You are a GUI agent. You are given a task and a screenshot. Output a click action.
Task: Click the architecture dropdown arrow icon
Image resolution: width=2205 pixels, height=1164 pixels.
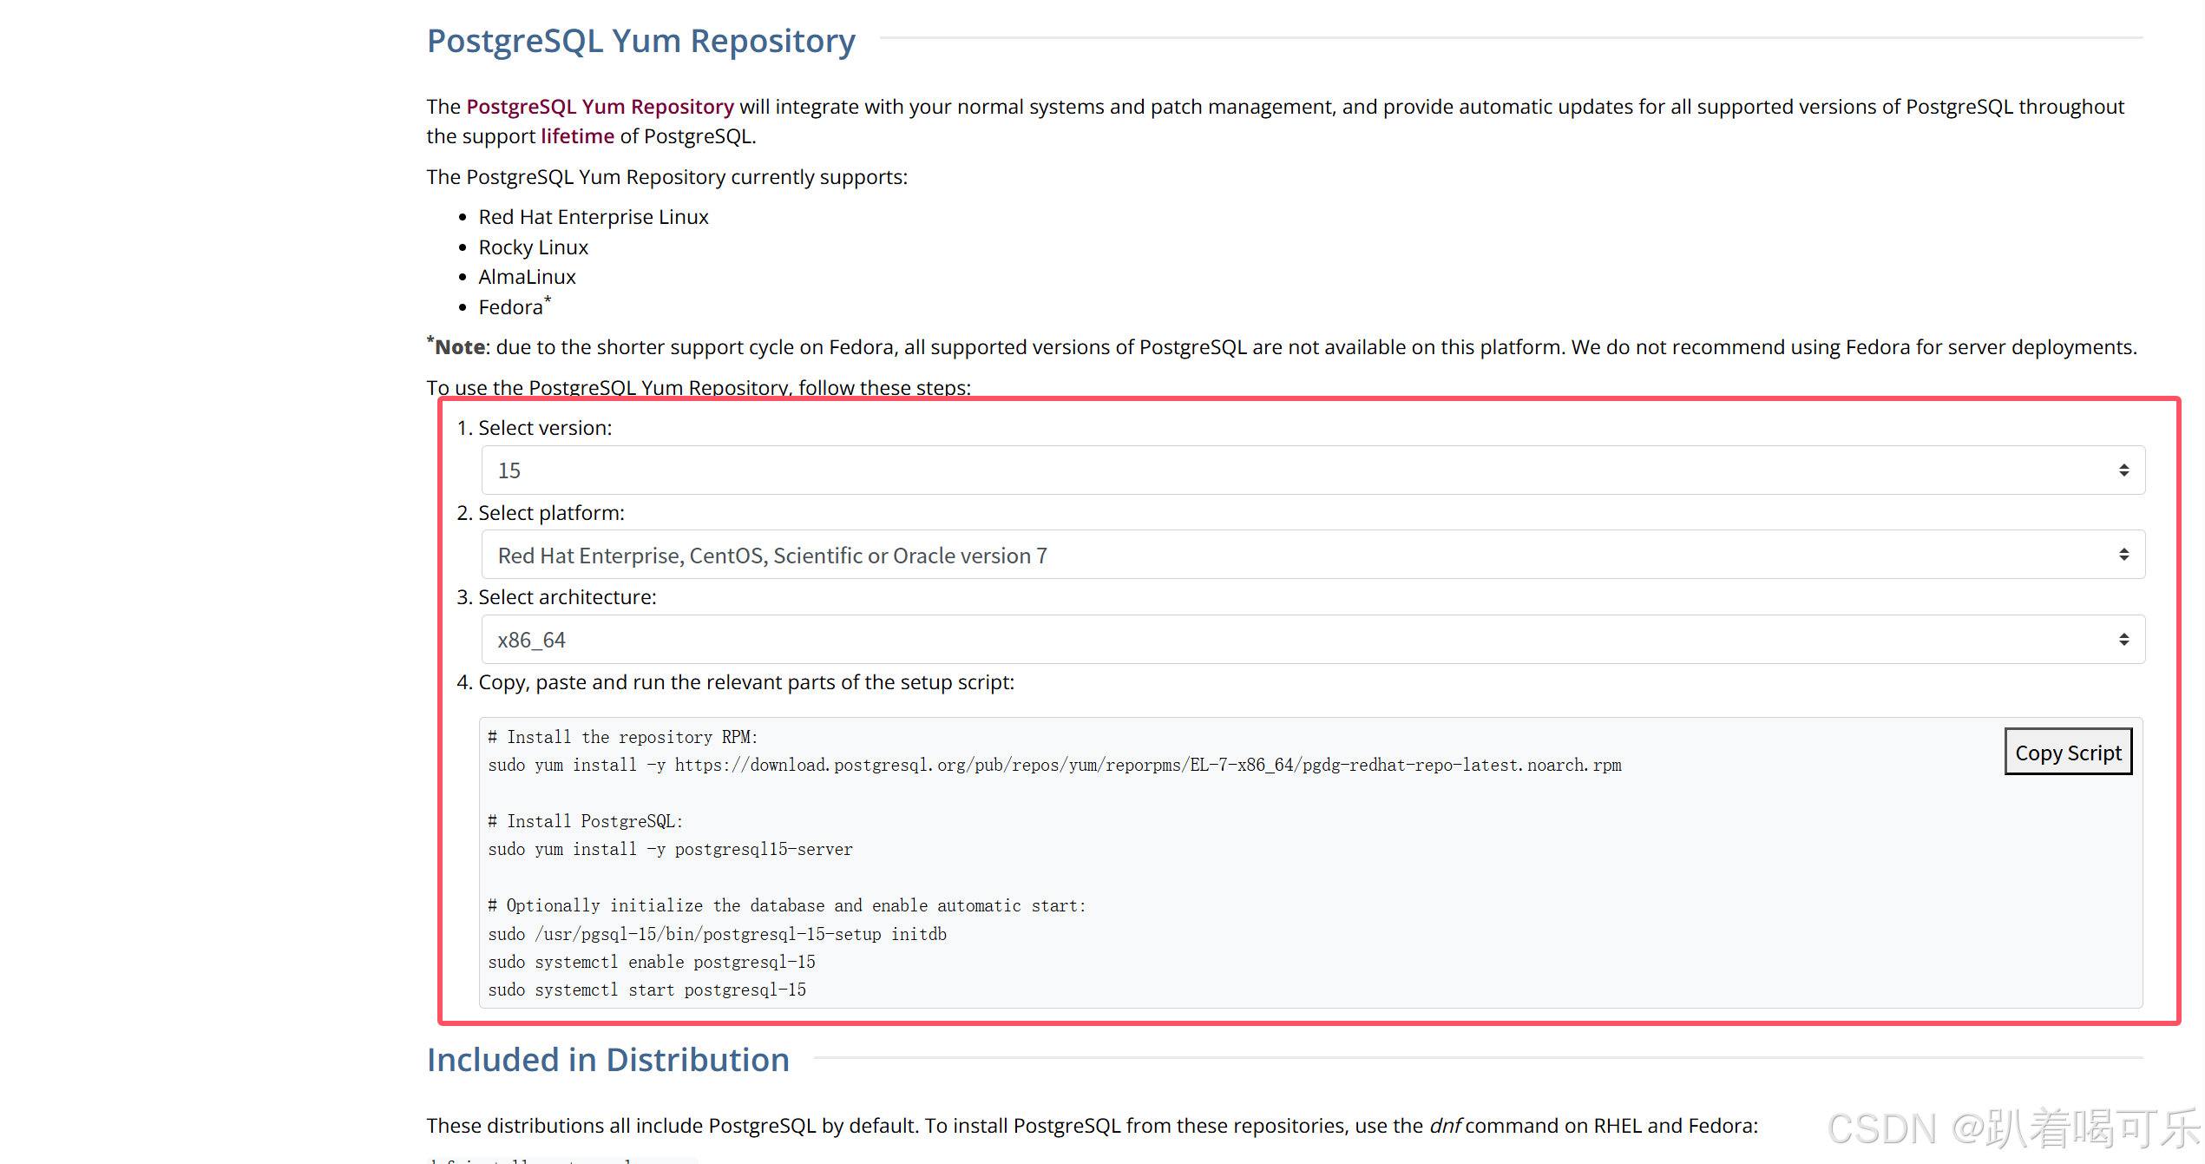pyautogui.click(x=2123, y=640)
